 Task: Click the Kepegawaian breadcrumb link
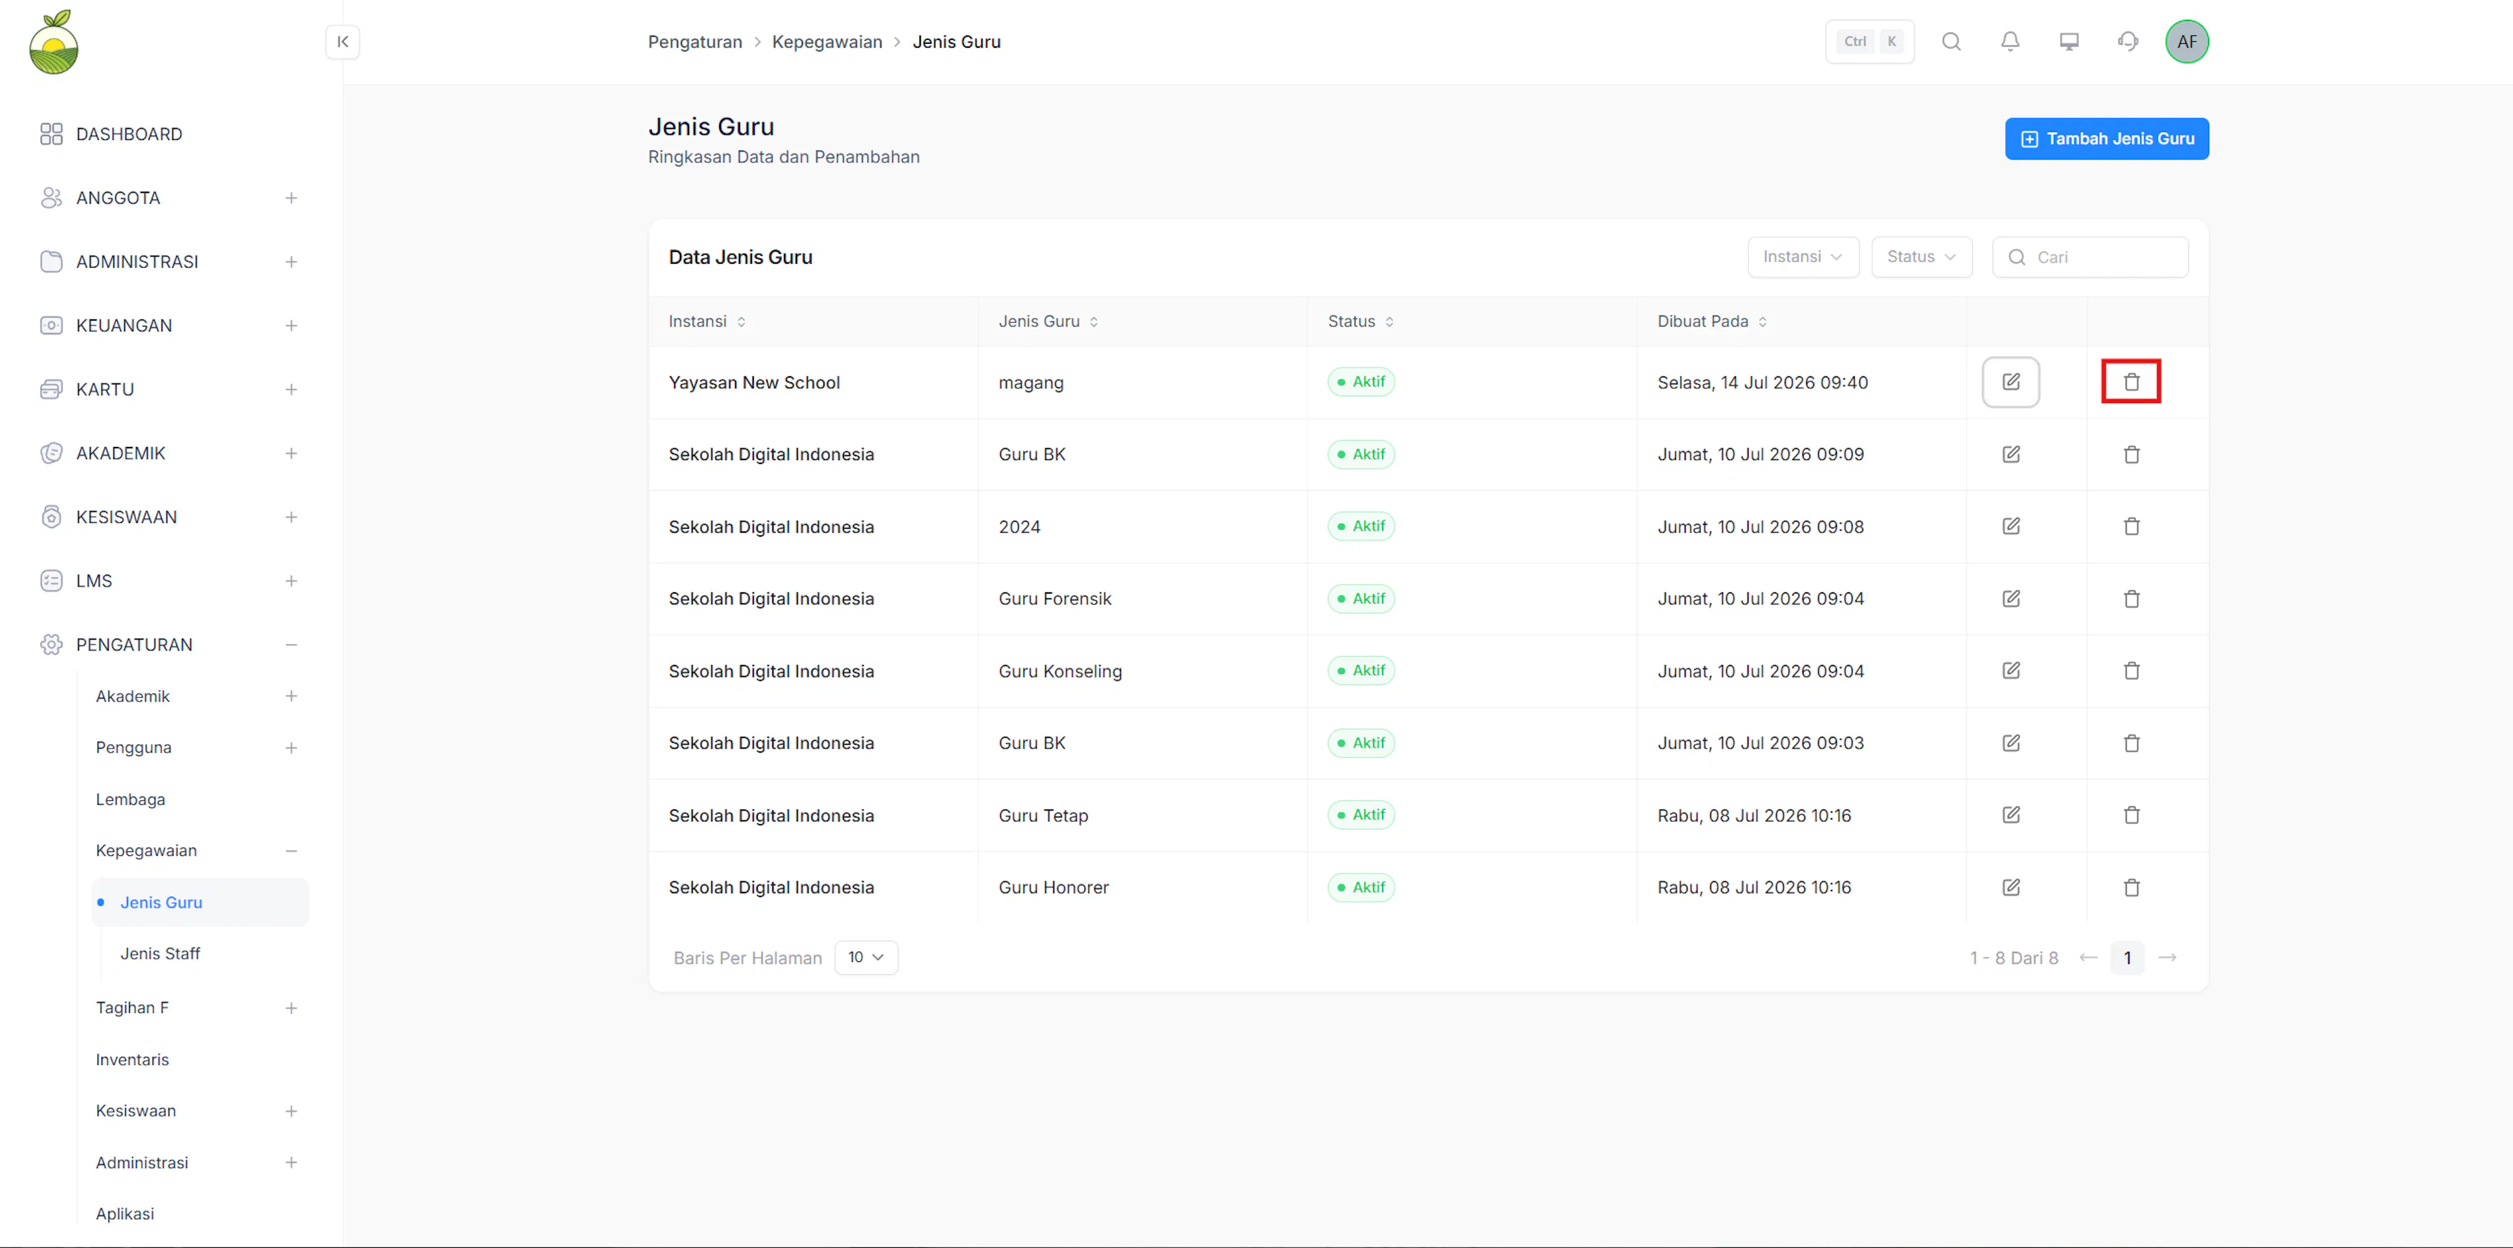click(827, 42)
